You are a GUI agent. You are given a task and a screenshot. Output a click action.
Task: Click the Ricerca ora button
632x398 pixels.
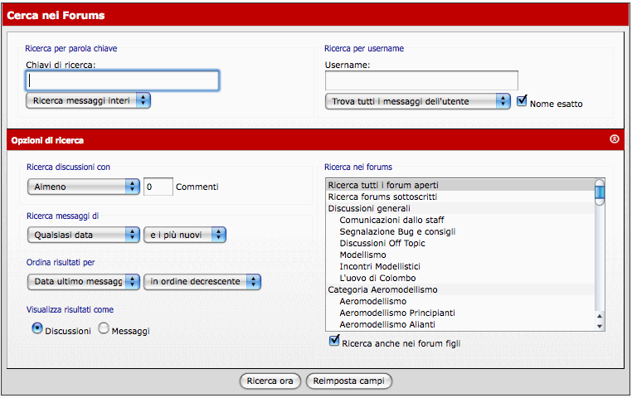270,381
